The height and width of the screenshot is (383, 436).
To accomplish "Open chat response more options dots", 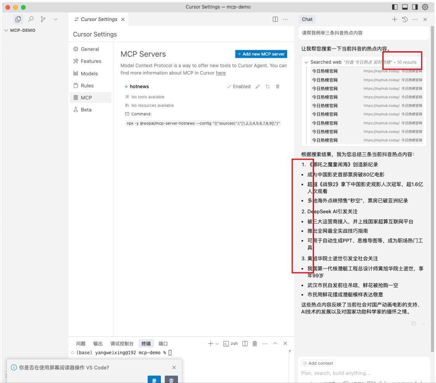I will click(424, 324).
